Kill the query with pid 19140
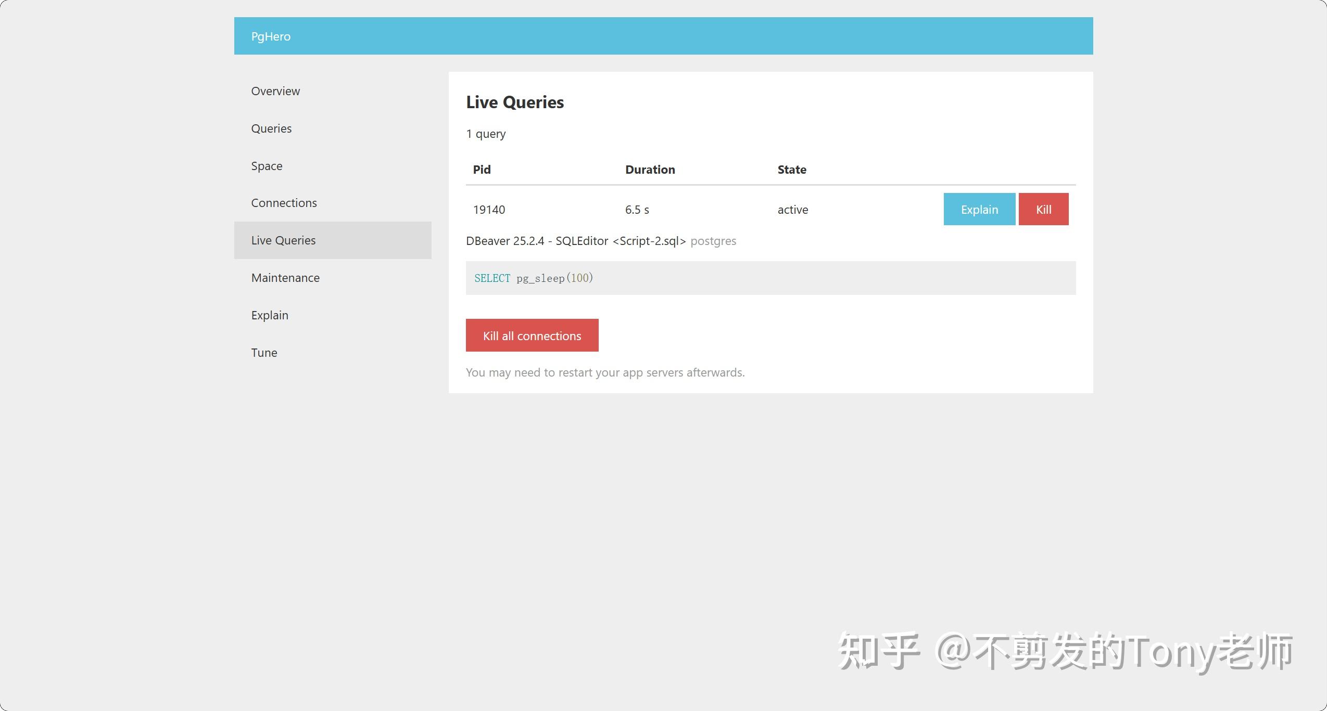1327x711 pixels. point(1043,209)
